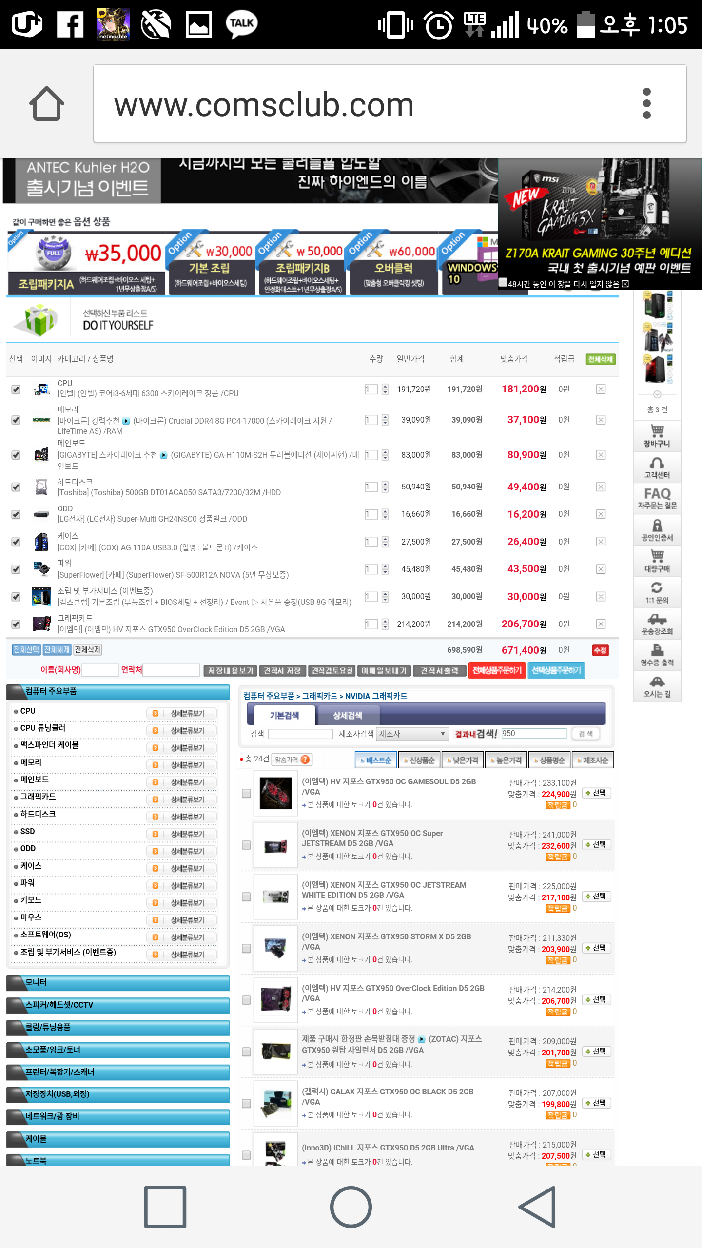Screen dimensions: 702x1248
Task: Remove the GIGABYTE mainboard row
Action: 601,455
